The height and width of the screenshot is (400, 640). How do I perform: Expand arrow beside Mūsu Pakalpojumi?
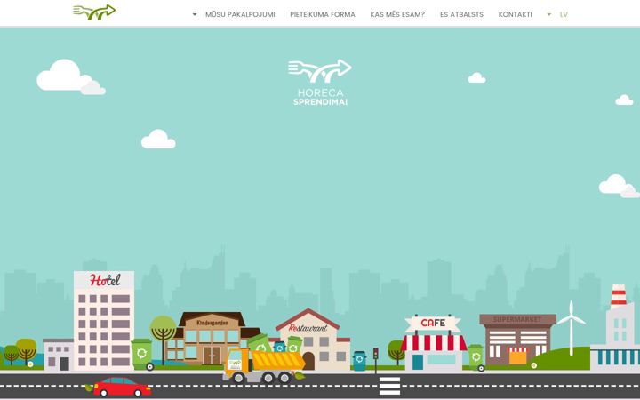click(x=195, y=15)
